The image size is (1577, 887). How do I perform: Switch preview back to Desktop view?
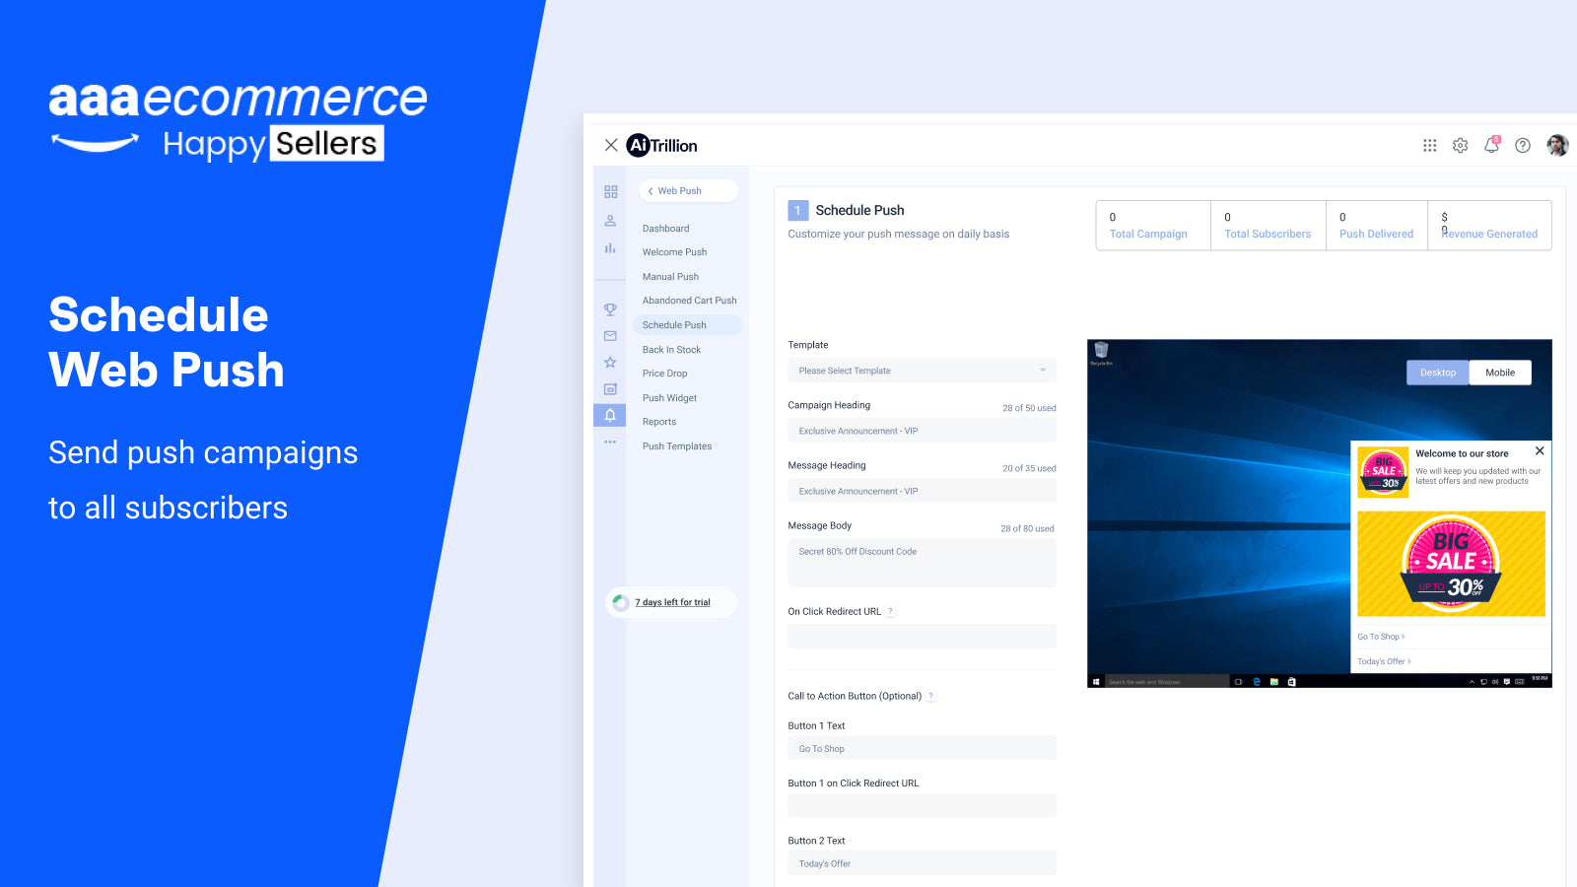point(1437,373)
